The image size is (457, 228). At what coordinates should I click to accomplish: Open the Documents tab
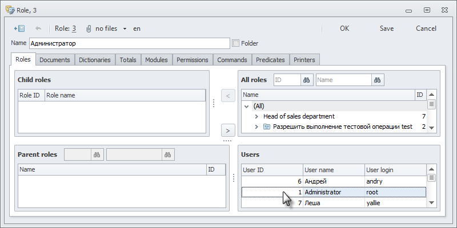click(55, 60)
